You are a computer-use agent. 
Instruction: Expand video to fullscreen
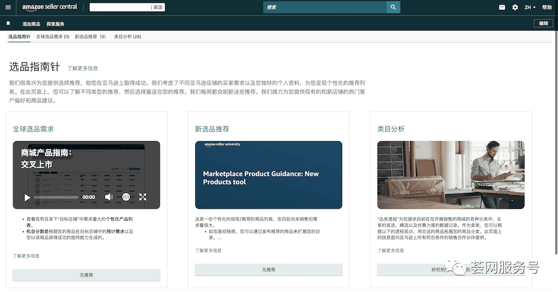click(143, 197)
